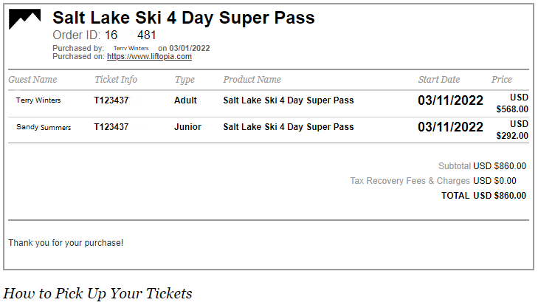Click the Ticket Info column header
This screenshot has width=538, height=308.
pyautogui.click(x=115, y=80)
